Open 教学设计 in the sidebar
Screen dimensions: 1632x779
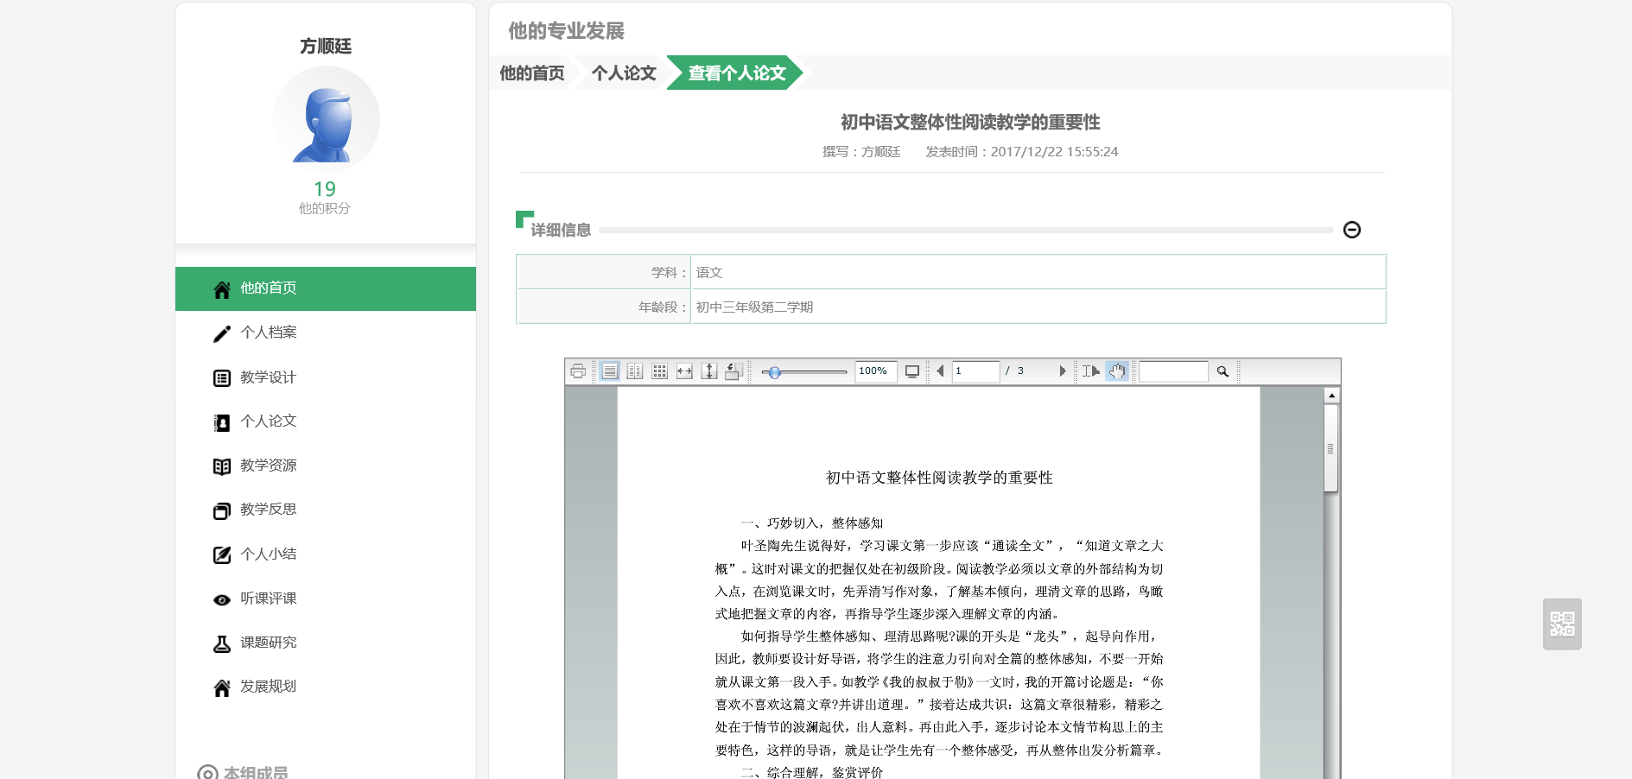coord(268,377)
